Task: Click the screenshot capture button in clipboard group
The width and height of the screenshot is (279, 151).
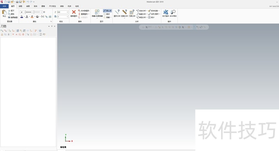Action: (13, 17)
